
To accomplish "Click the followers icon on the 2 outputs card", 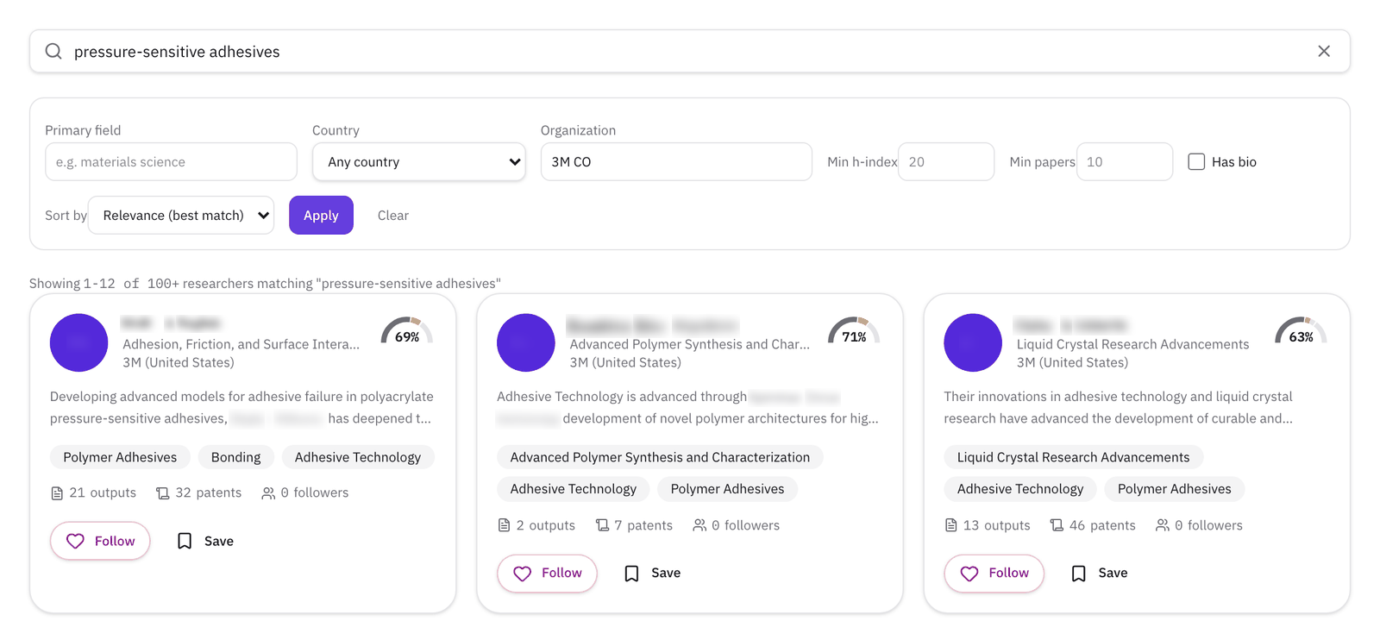I will 699,525.
